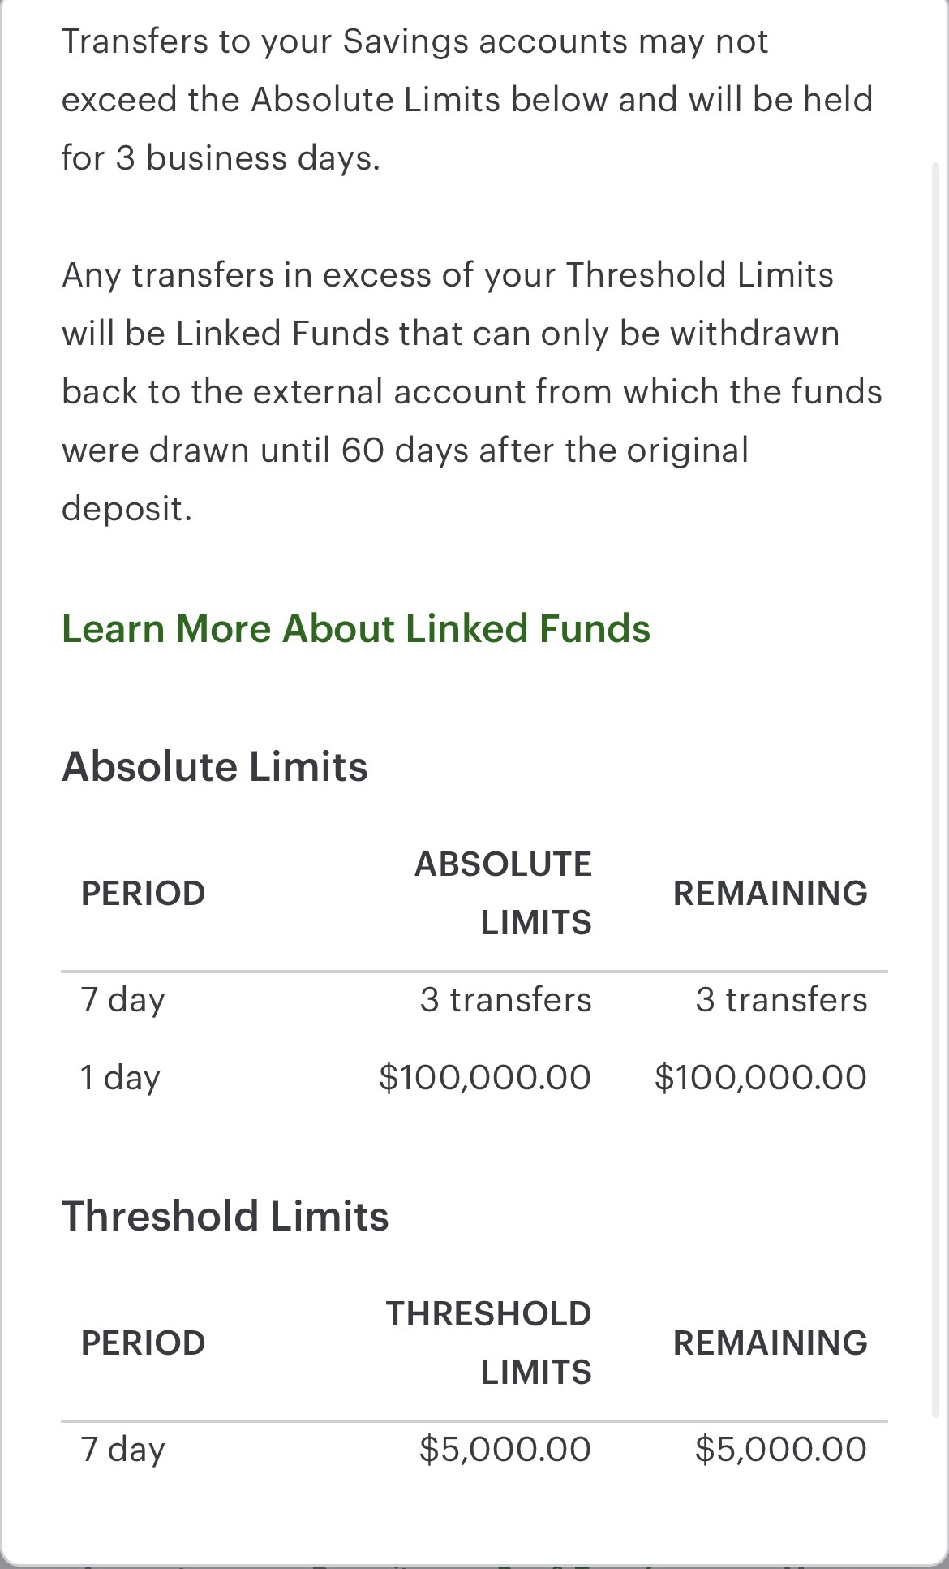Click the ABSOLUTE LIMITS column header

[503, 894]
